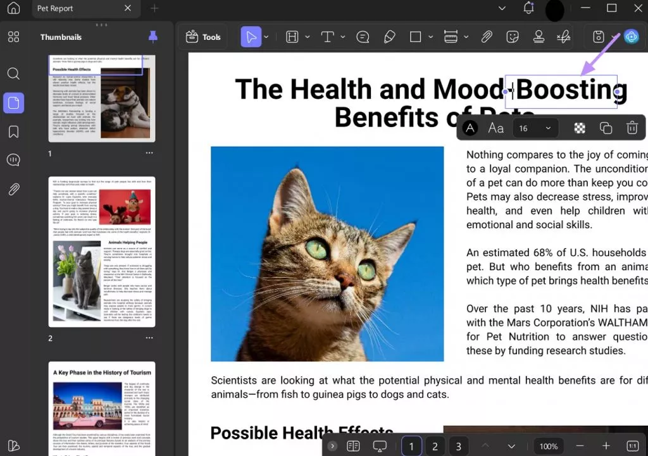Go to page 3 in bottom bar

coord(458,446)
